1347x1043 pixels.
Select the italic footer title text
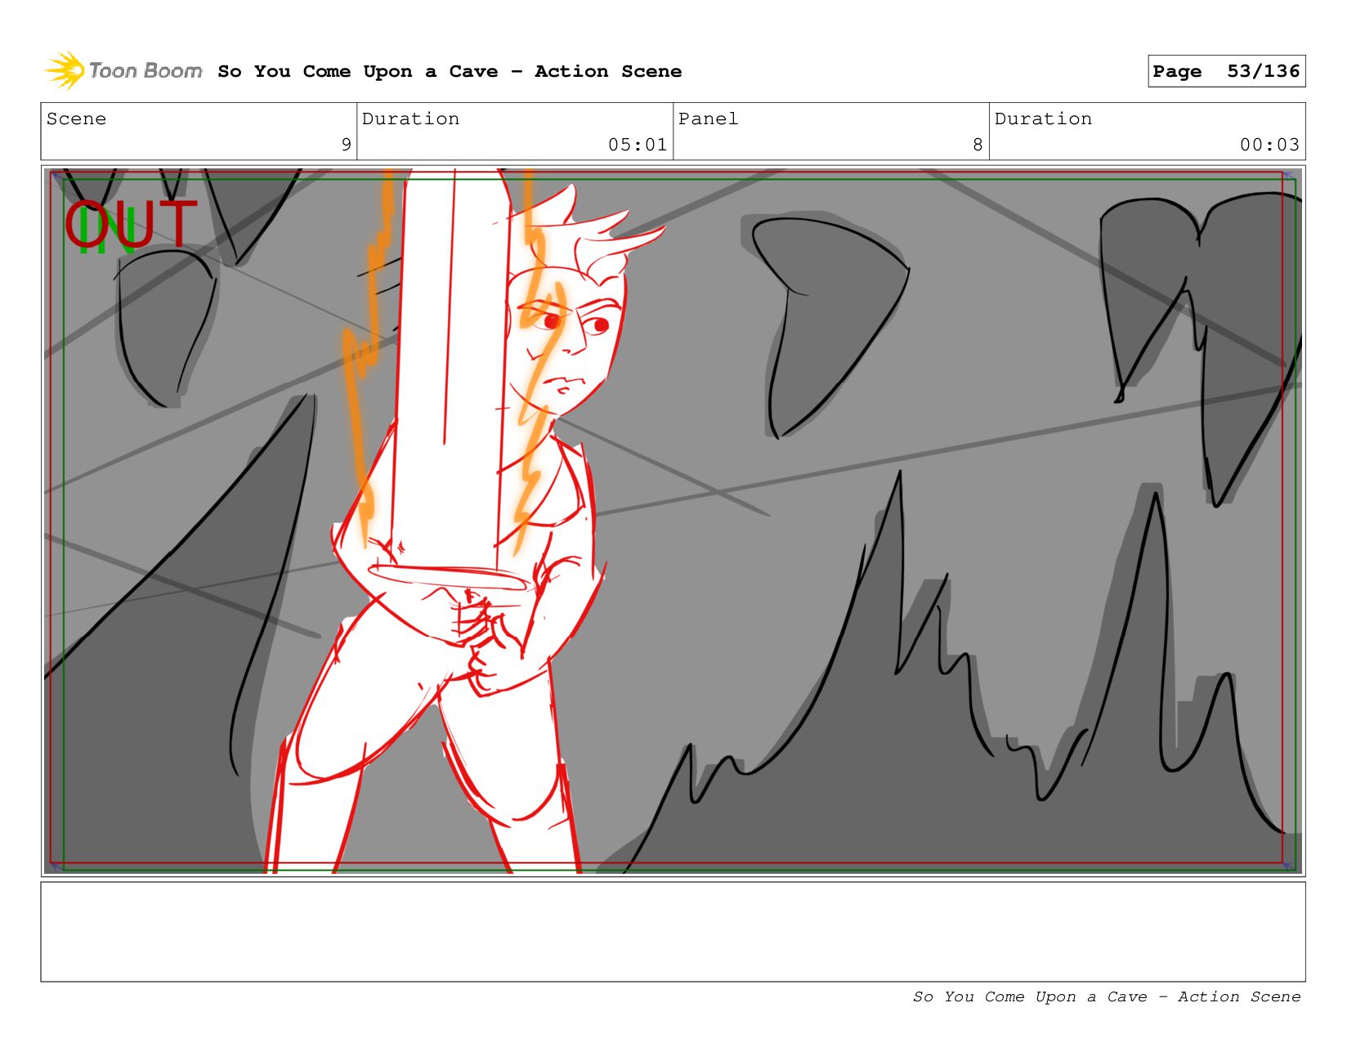[1107, 996]
